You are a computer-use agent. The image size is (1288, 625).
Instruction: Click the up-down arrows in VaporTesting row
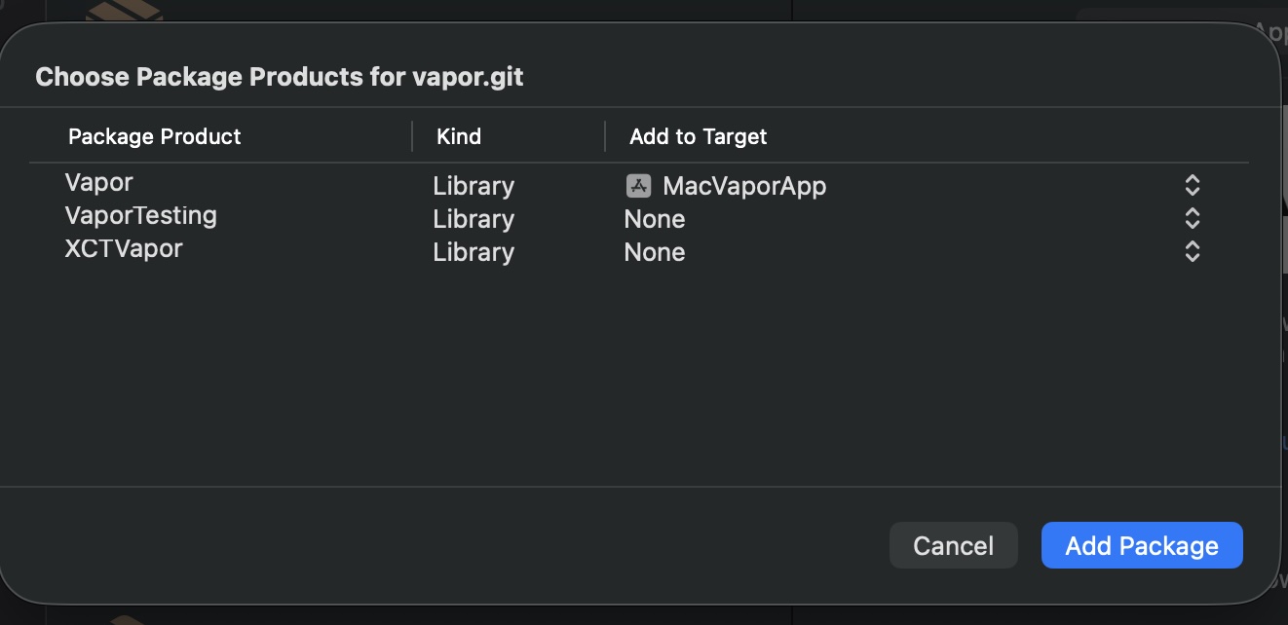pos(1192,218)
